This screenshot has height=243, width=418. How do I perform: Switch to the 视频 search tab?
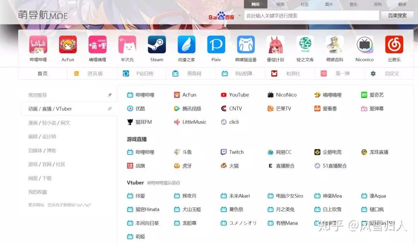[x=280, y=4]
